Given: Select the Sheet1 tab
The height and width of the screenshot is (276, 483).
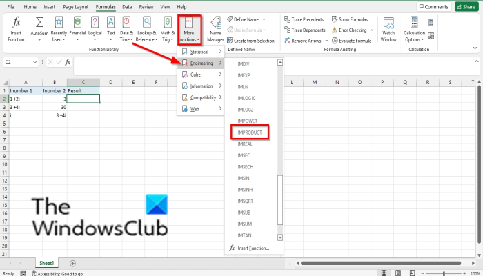Looking at the screenshot, I should pos(46,263).
